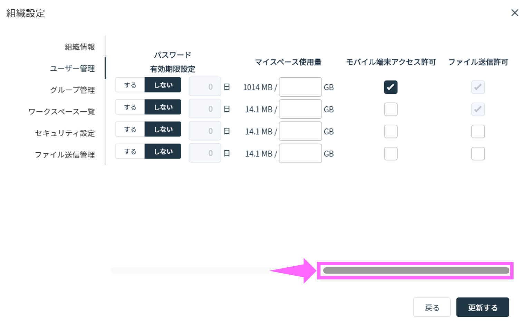Click する on the second row expiration toggle
This screenshot has height=325, width=527.
[130, 107]
